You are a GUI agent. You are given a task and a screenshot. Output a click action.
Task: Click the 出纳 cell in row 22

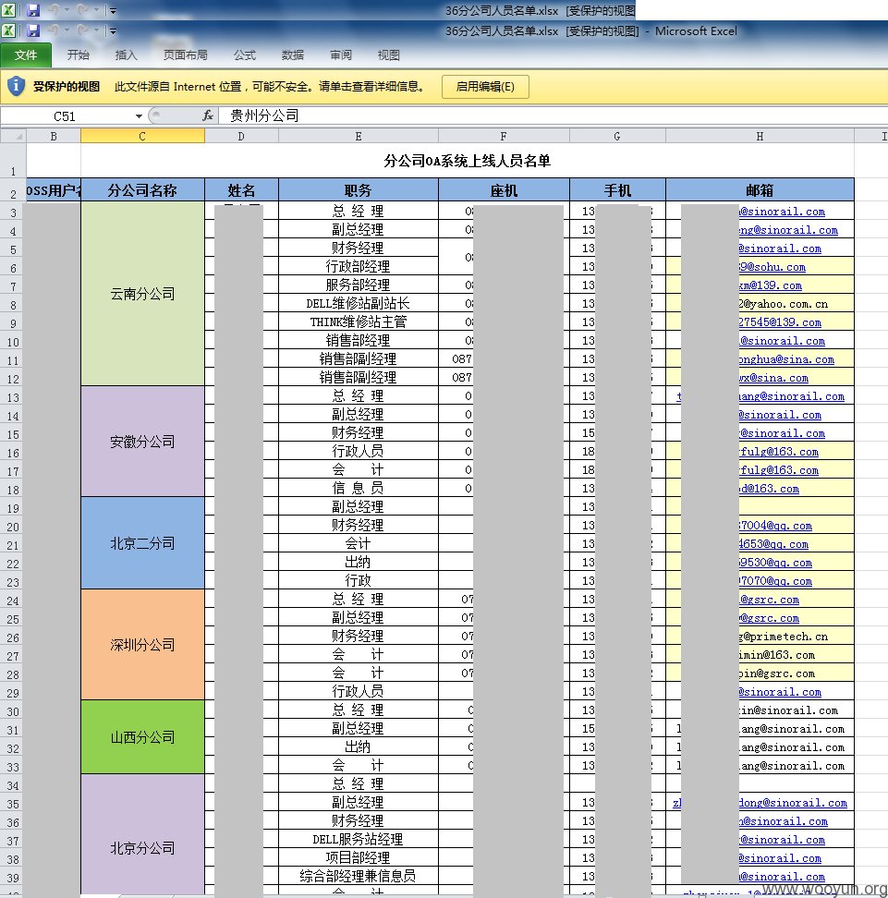(x=359, y=562)
